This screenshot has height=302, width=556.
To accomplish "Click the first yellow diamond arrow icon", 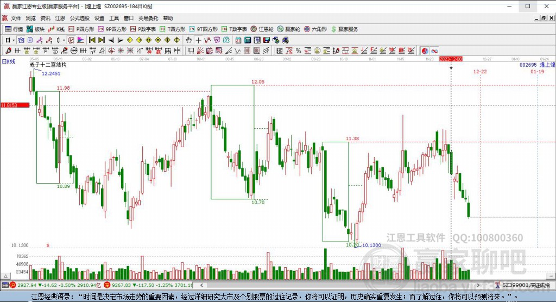I will click(130, 40).
